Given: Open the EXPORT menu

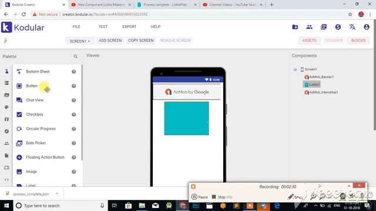Looking at the screenshot, I should tap(129, 27).
